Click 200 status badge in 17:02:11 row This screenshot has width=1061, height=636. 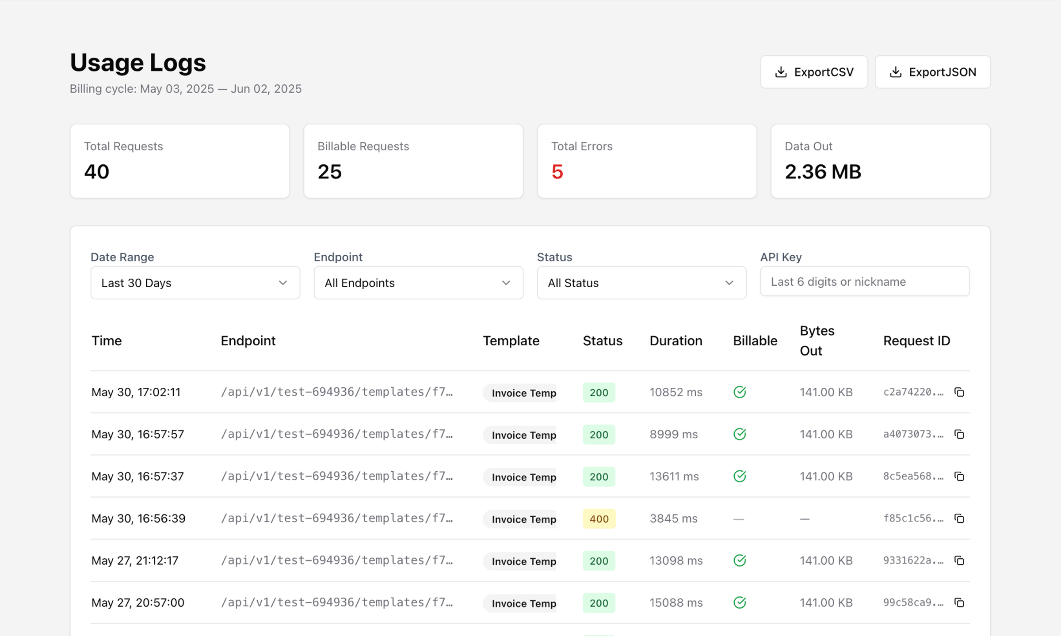[599, 392]
